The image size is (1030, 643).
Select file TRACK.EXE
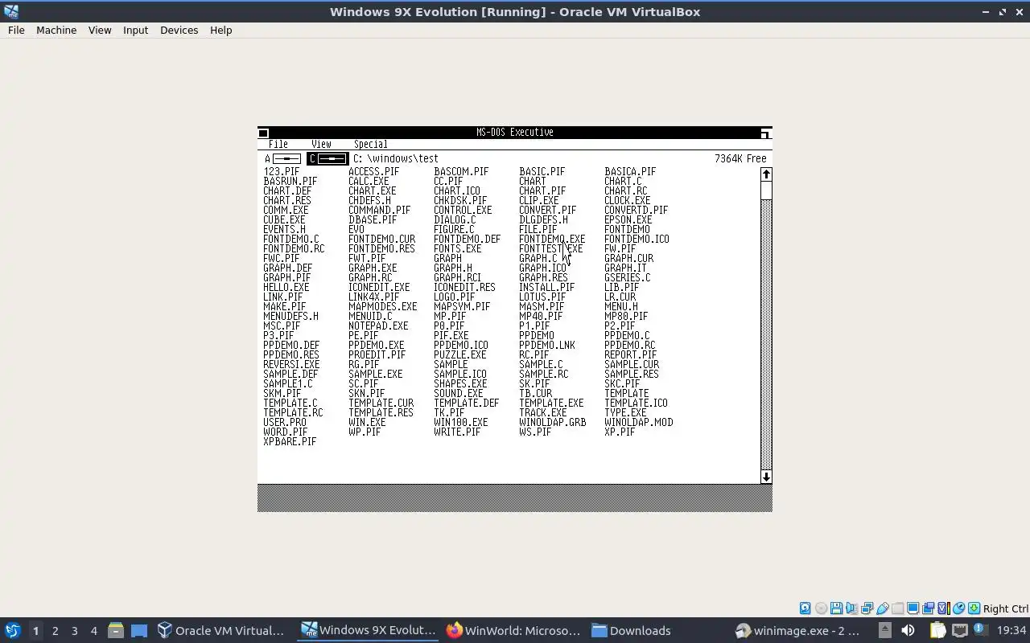click(x=543, y=413)
